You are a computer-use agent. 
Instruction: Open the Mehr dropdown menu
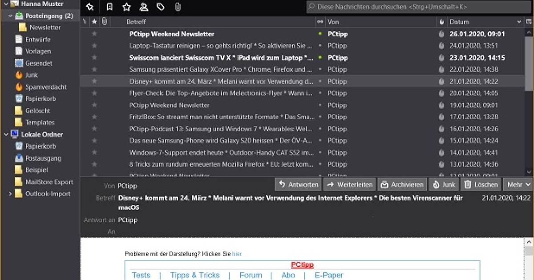519,184
